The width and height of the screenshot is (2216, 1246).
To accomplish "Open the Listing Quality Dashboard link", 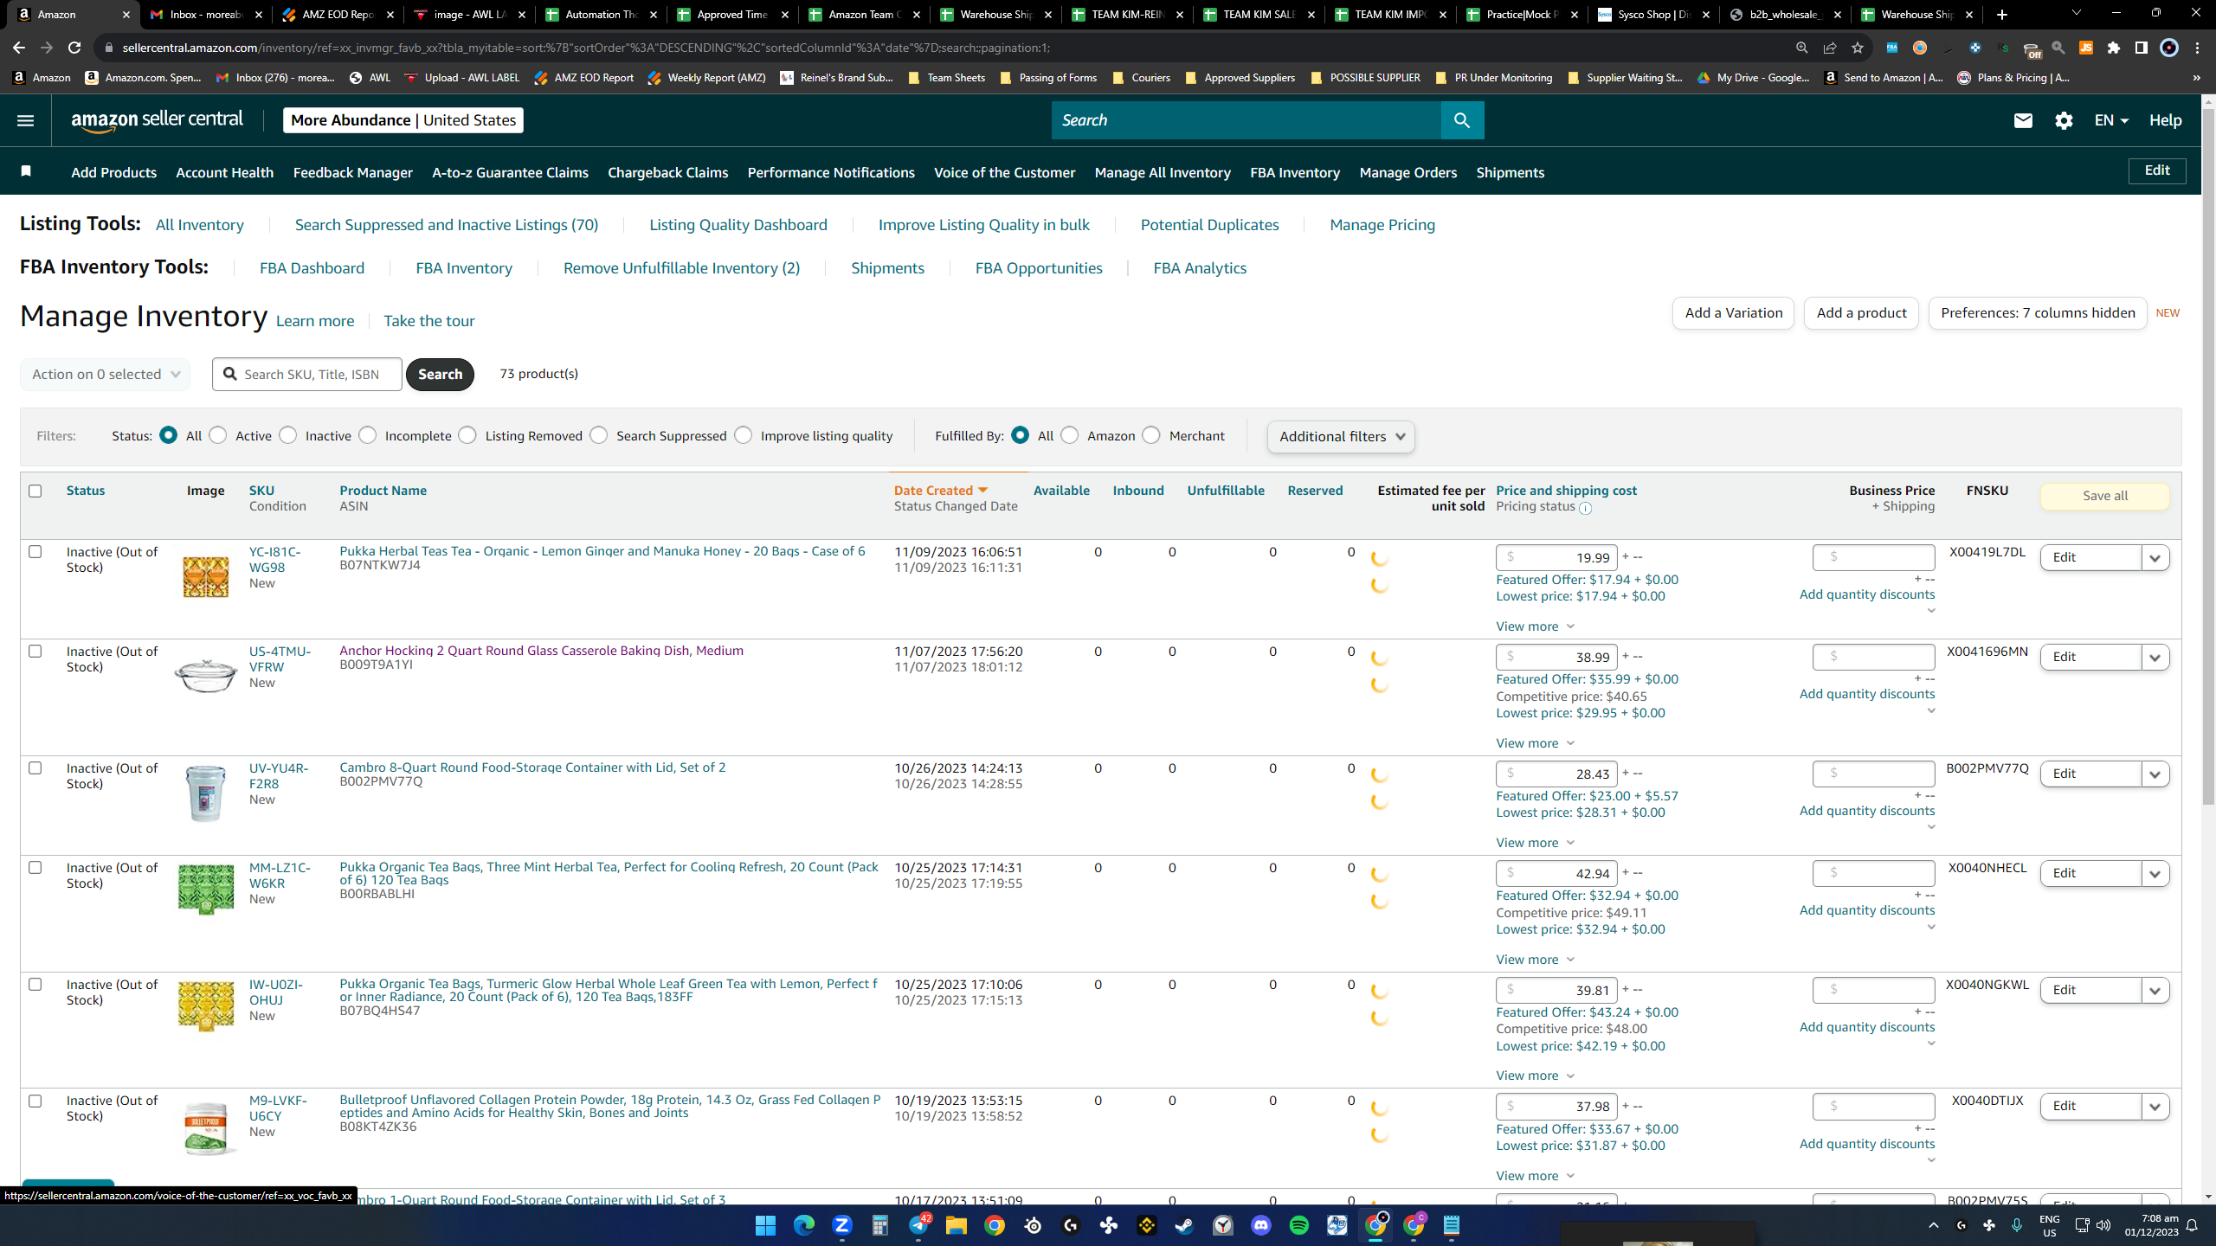I will (738, 225).
